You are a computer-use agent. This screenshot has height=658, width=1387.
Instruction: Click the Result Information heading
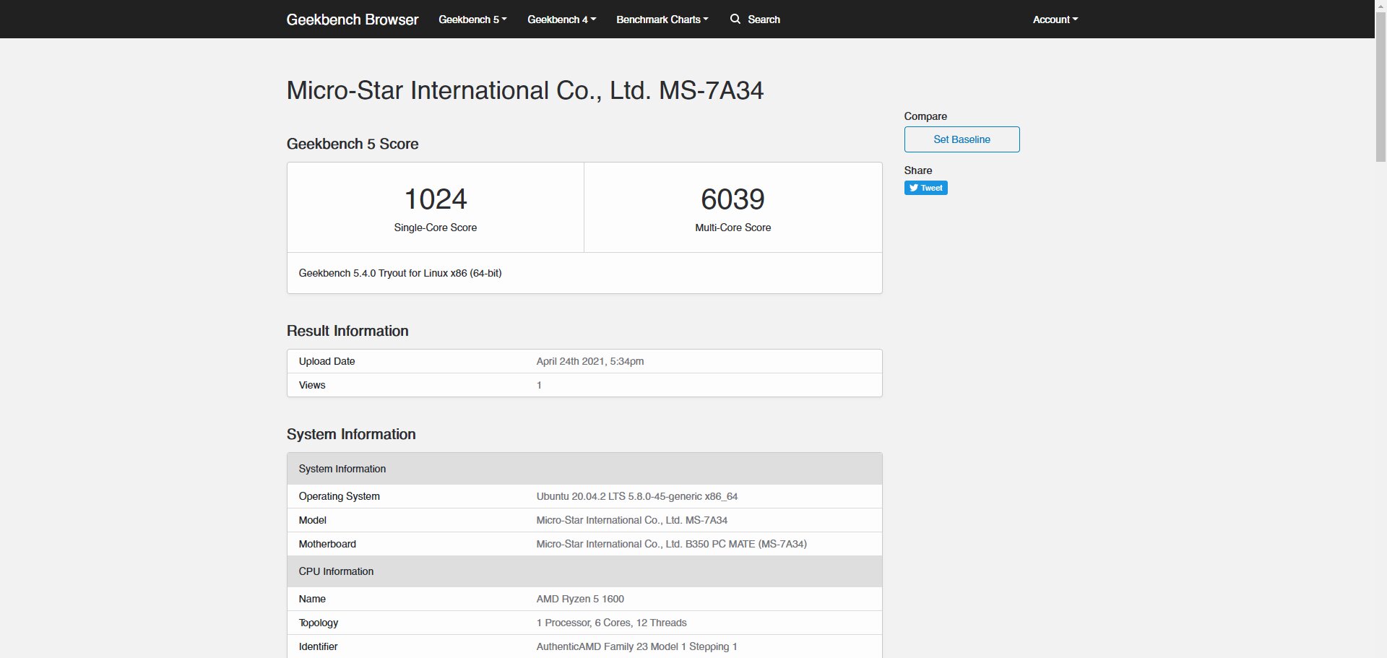coord(347,331)
